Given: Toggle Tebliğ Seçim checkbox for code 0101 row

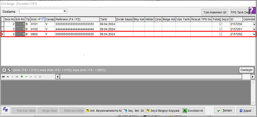Looking at the screenshot, I should point(221,24).
